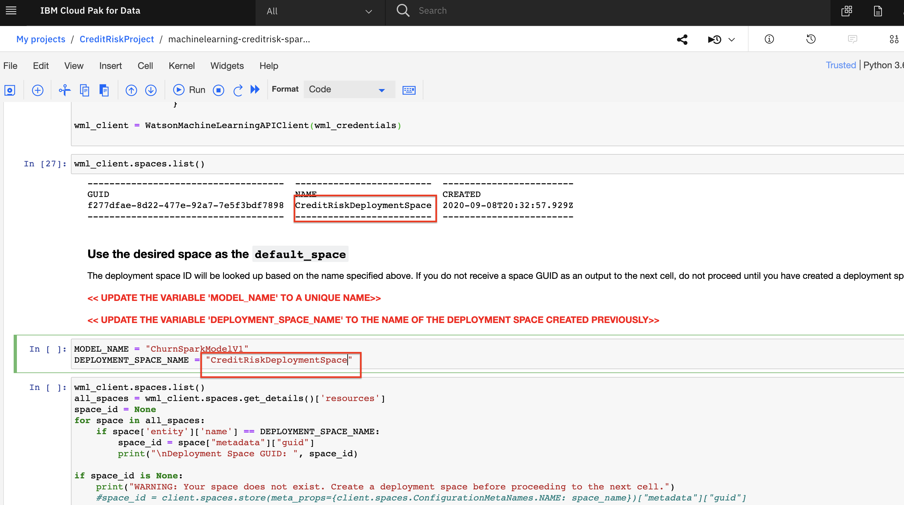Click the My projects breadcrumb link

[x=40, y=39]
